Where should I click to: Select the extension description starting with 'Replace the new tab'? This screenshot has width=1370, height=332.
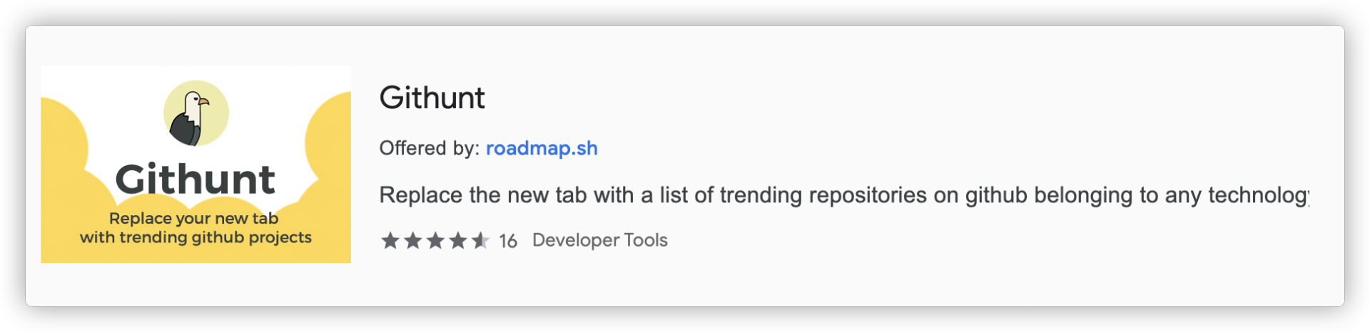[x=843, y=195]
